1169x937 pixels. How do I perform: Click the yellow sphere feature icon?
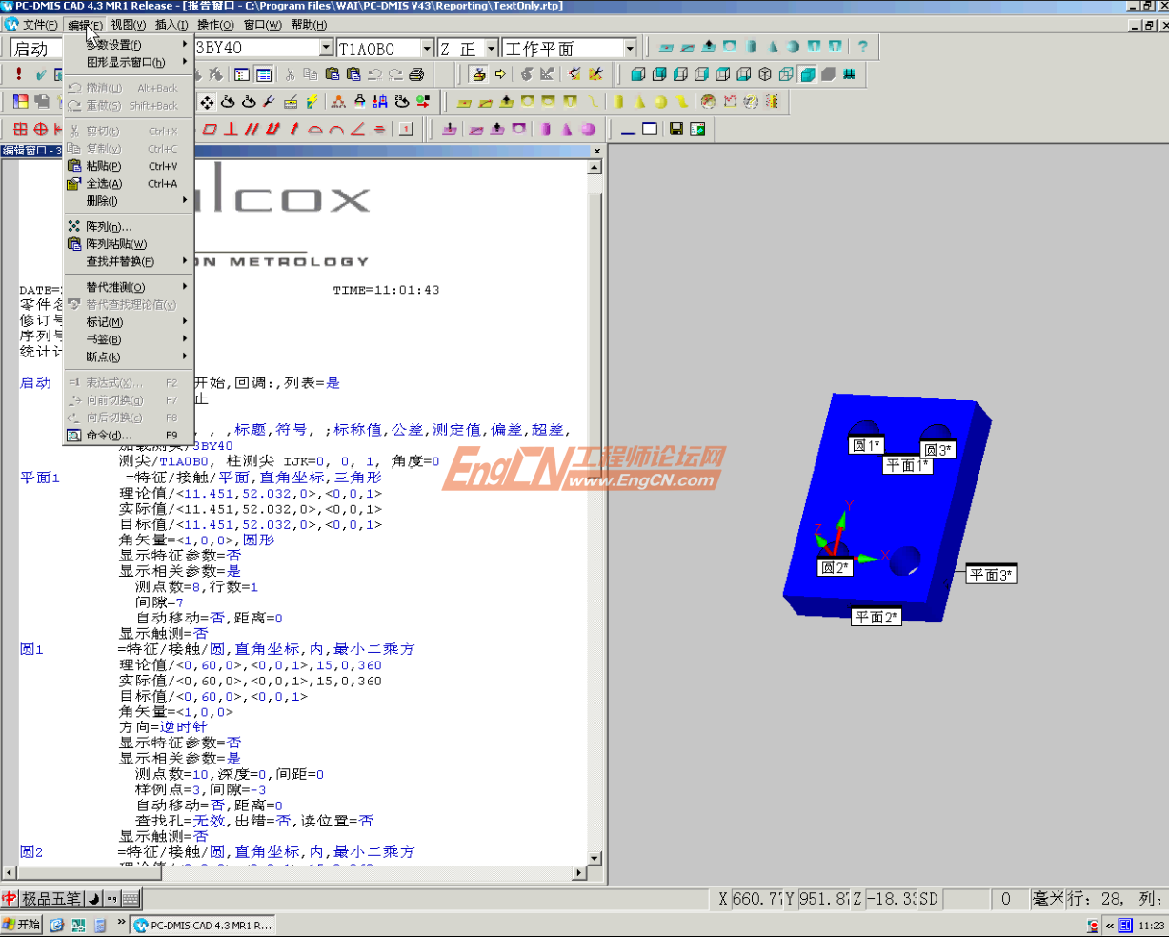(660, 101)
